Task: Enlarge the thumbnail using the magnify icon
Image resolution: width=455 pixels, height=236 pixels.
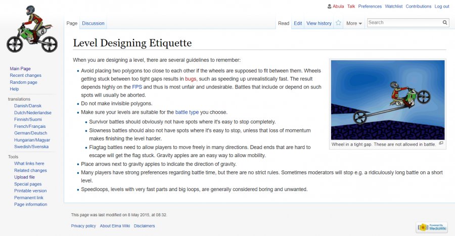Action: point(441,144)
